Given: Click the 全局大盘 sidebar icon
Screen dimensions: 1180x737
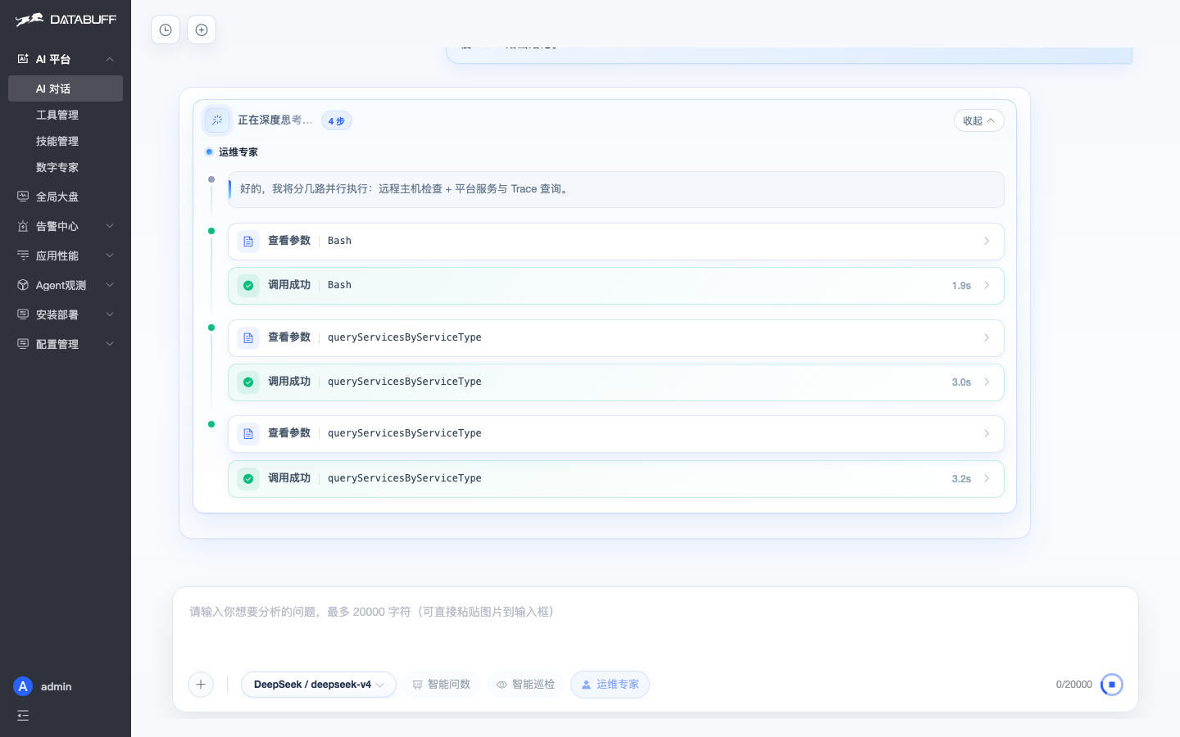Looking at the screenshot, I should click(x=23, y=197).
